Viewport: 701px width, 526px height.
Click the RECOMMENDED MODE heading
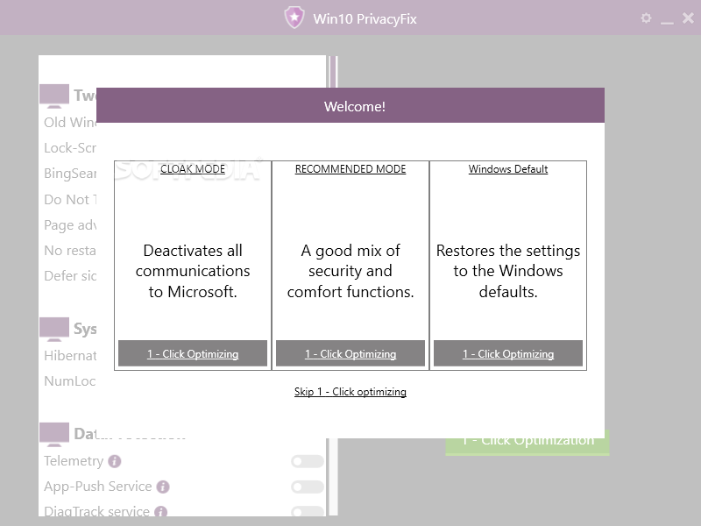click(350, 168)
